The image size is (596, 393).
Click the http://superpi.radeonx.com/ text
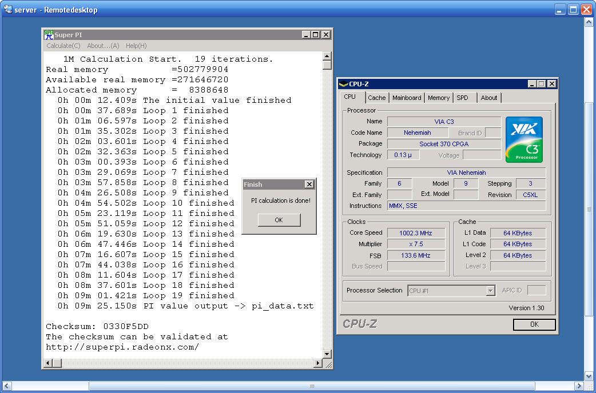click(122, 347)
